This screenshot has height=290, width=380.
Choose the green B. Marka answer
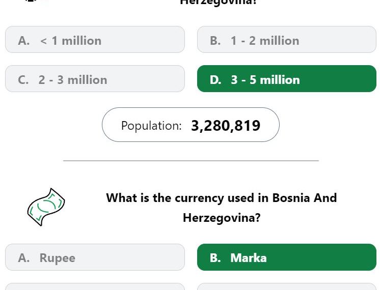pyautogui.click(x=287, y=257)
